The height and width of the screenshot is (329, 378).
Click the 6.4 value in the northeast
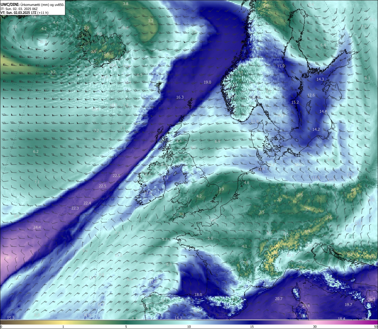tap(323, 45)
